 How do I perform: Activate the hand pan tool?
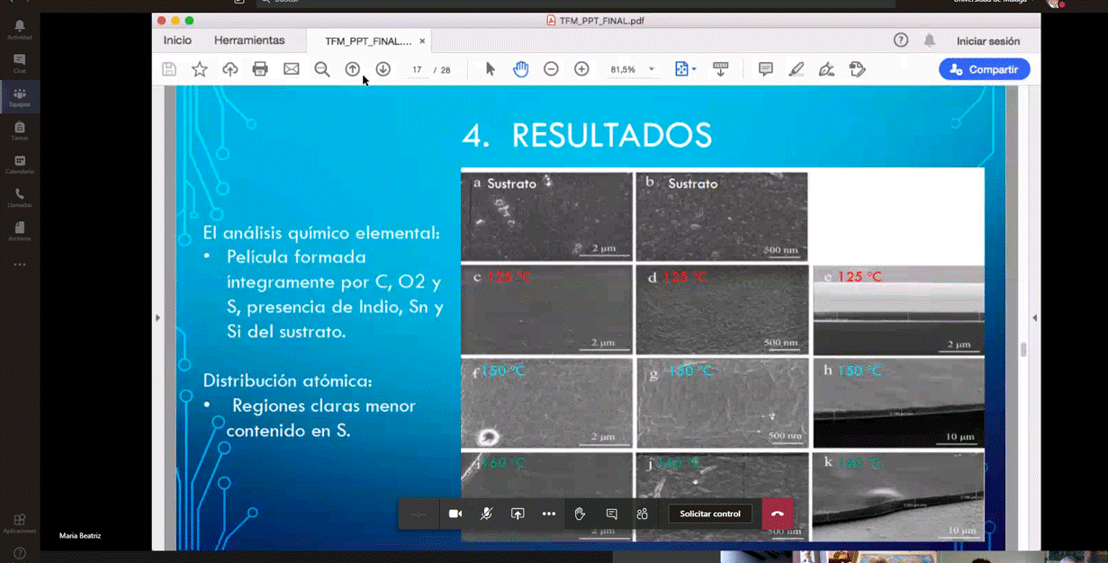521,69
